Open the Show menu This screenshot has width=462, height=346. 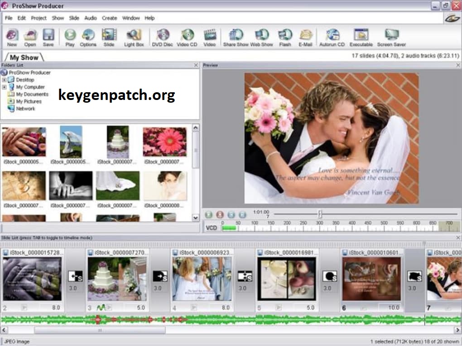tap(58, 18)
